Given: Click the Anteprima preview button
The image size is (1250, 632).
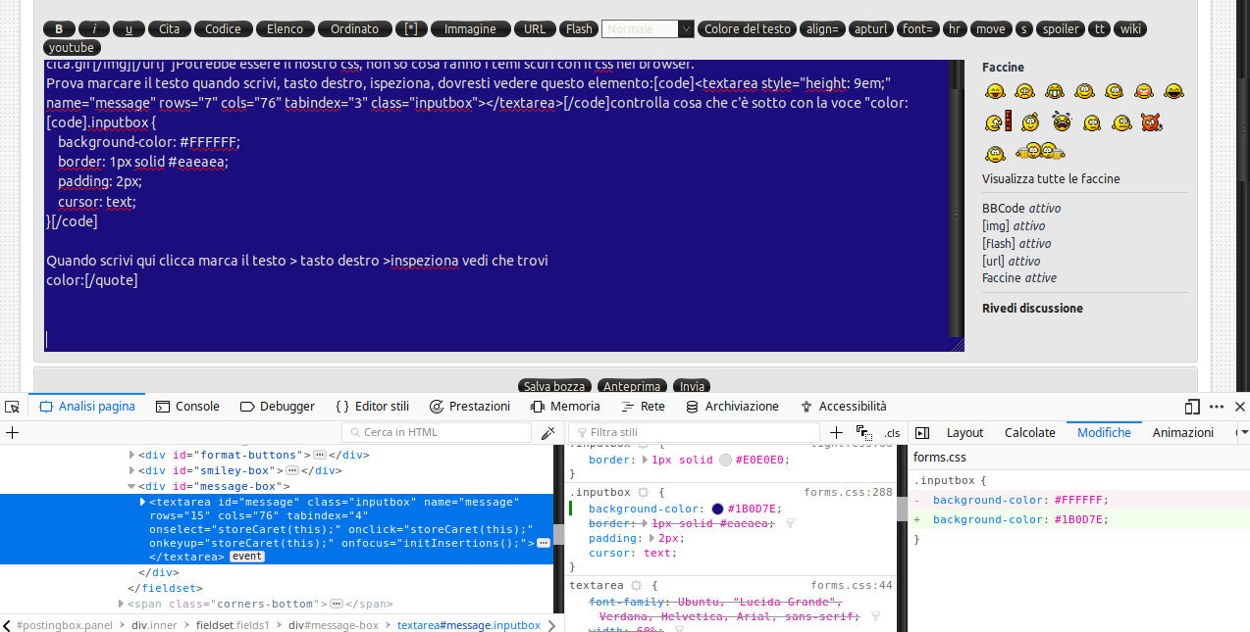Looking at the screenshot, I should [632, 386].
